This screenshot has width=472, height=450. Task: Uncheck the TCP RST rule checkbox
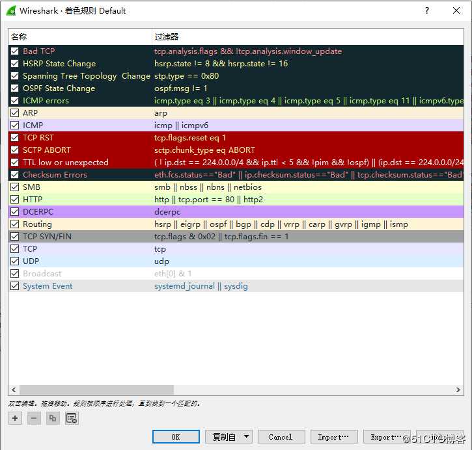click(x=15, y=137)
